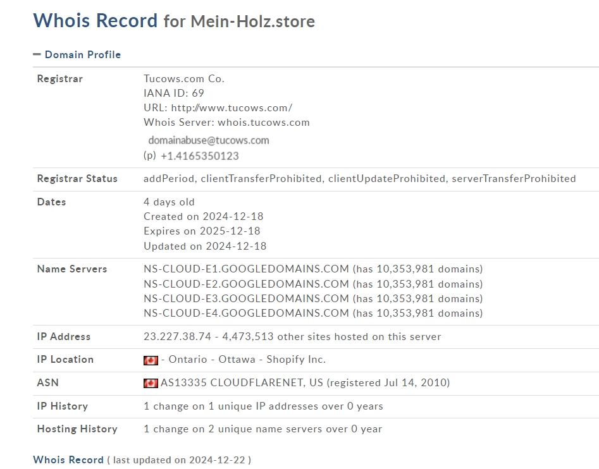
Task: Click the IP History change summary
Action: point(263,406)
